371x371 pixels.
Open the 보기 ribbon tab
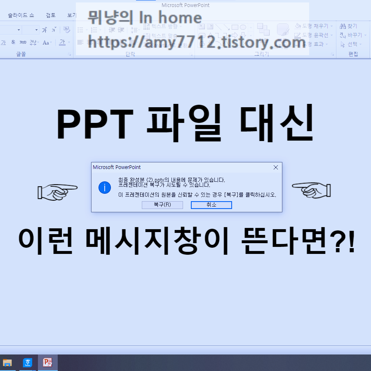click(72, 15)
